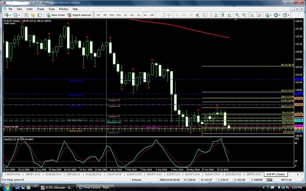
Task: Open the Navigator star-folder icon
Action: click(x=33, y=15)
